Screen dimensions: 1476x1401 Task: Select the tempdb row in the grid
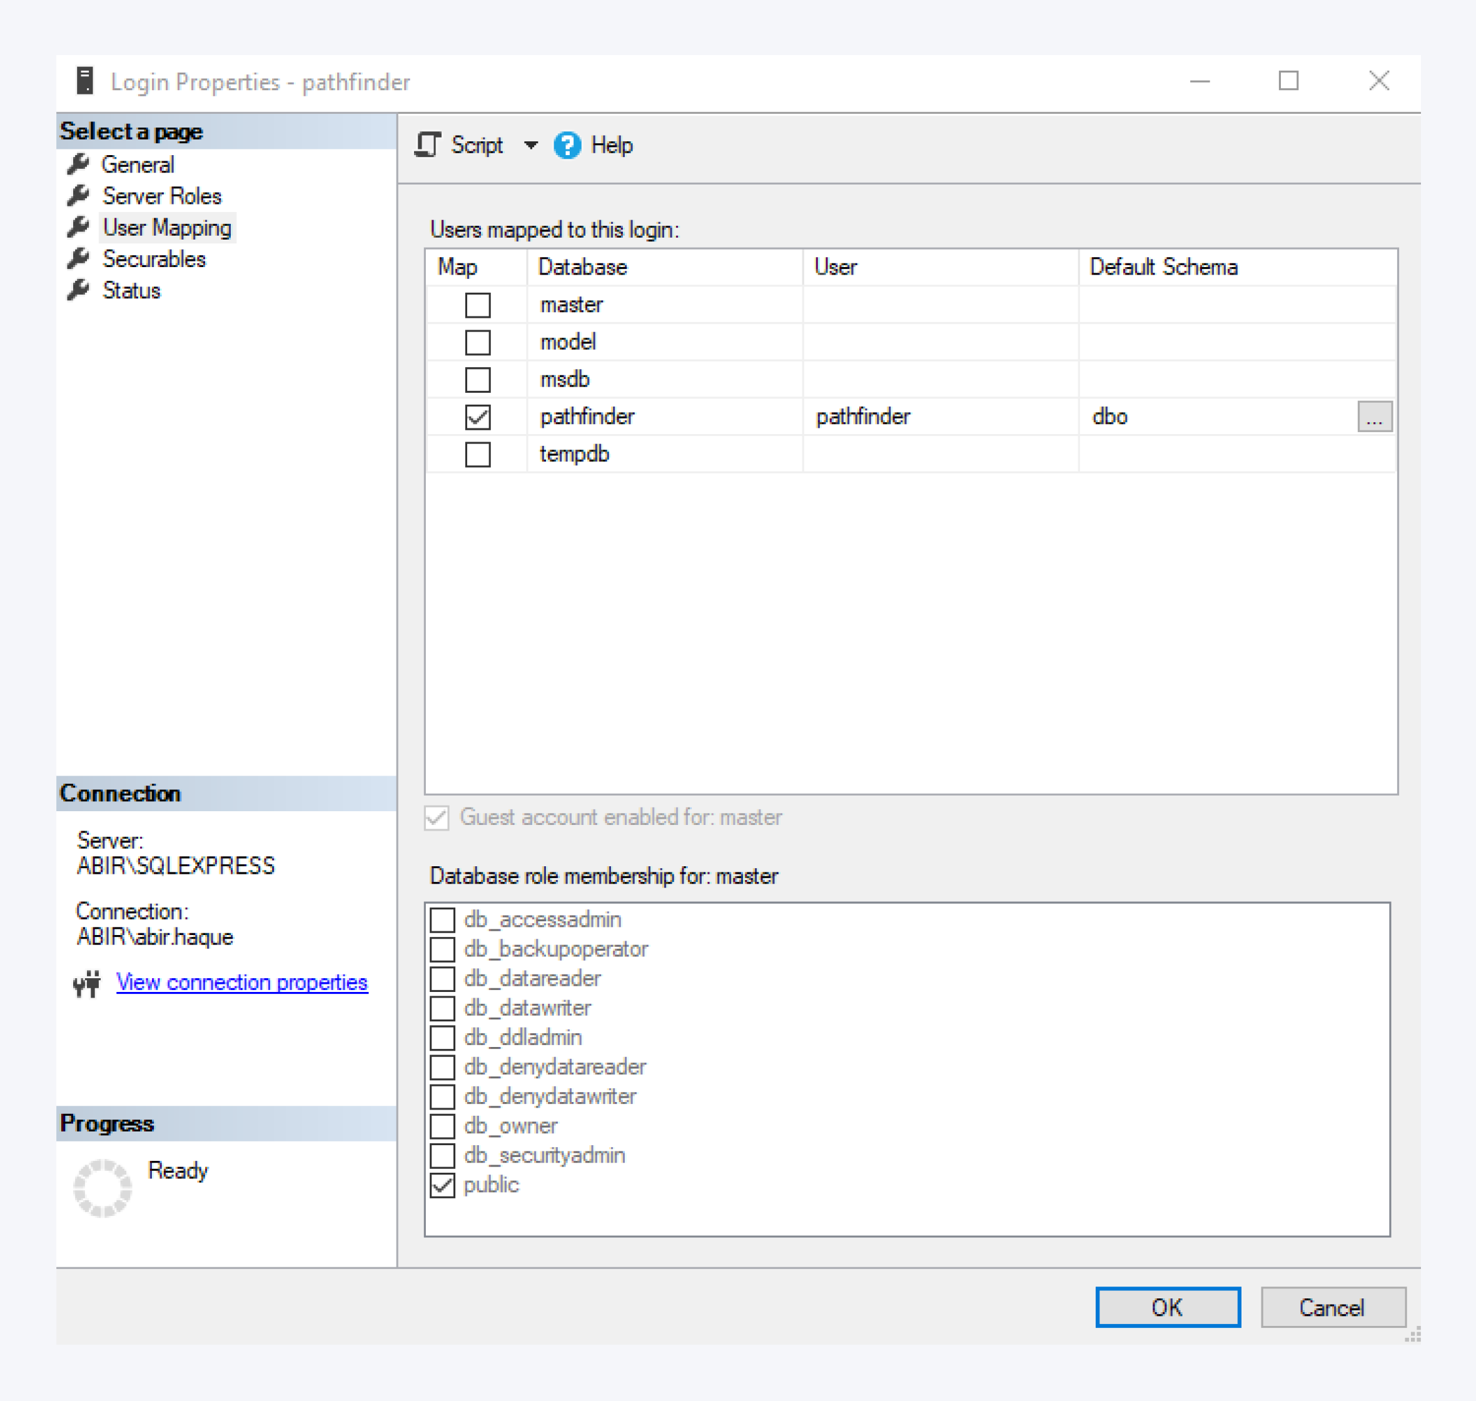575,453
